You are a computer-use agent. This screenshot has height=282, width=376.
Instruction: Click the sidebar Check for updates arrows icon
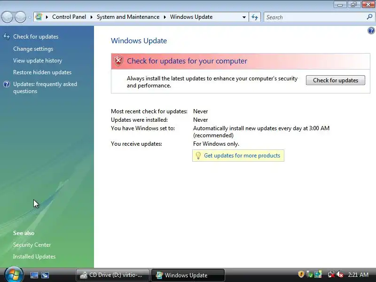7,37
